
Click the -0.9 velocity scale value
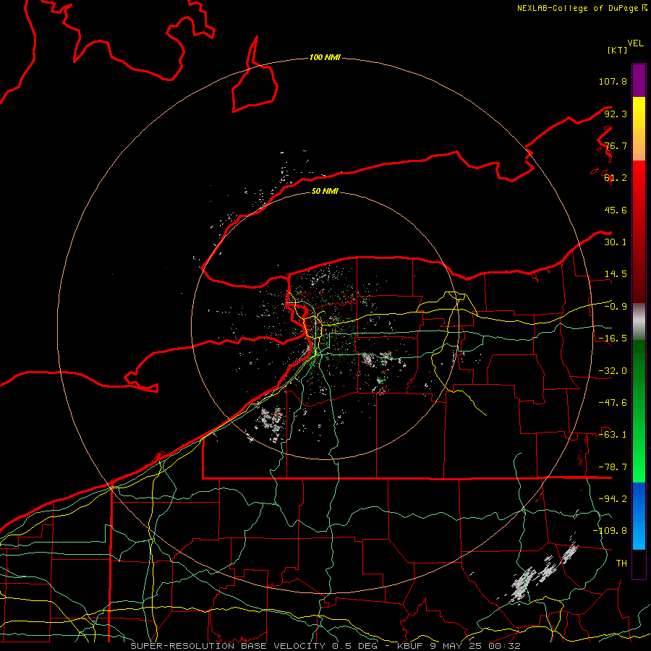pos(616,307)
